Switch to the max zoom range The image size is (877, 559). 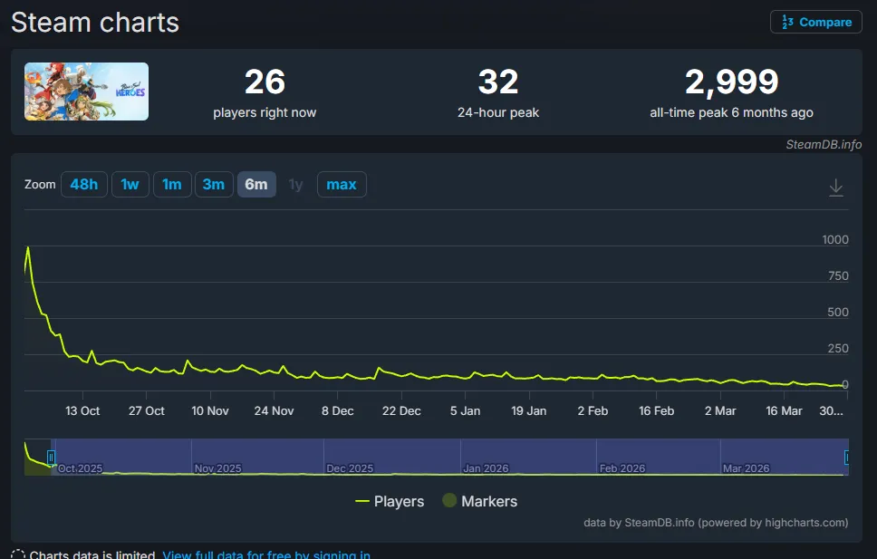[342, 184]
